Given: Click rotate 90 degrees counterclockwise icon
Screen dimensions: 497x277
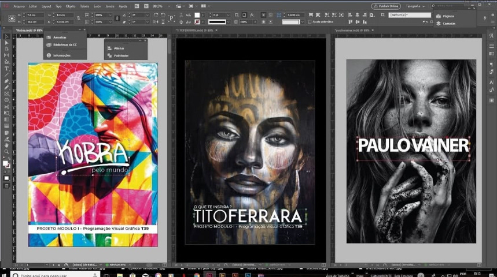Looking at the screenshot, I should [163, 15].
